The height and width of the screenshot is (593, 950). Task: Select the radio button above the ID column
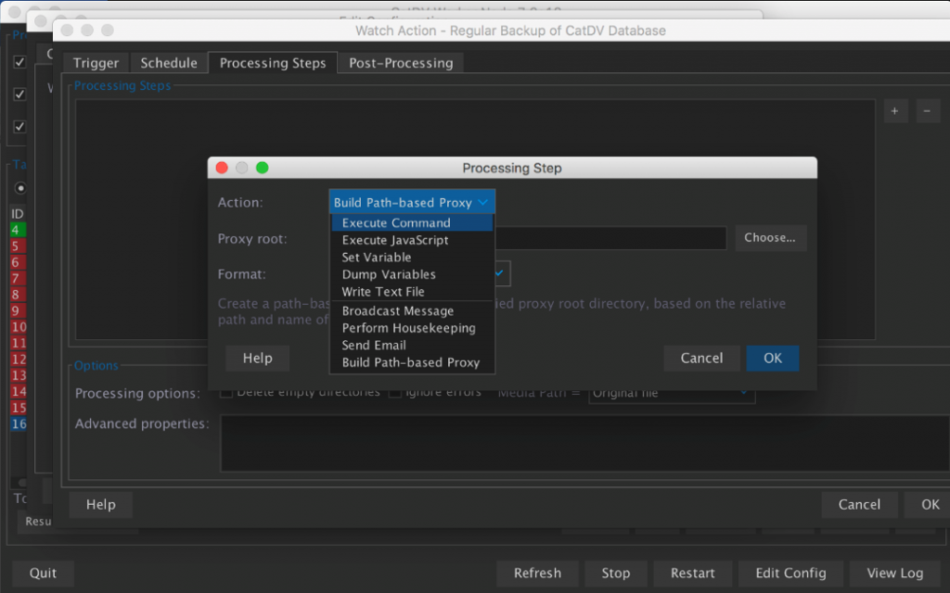pyautogui.click(x=20, y=188)
